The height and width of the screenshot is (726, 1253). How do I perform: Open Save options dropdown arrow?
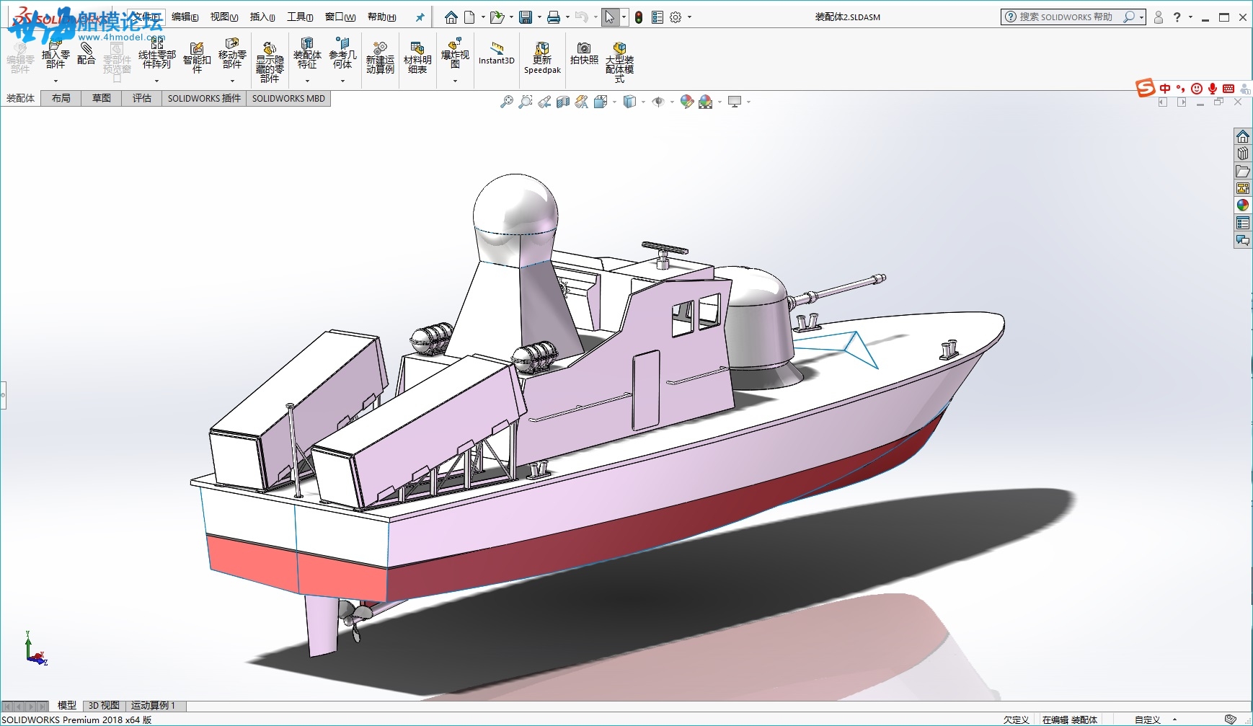click(x=539, y=17)
